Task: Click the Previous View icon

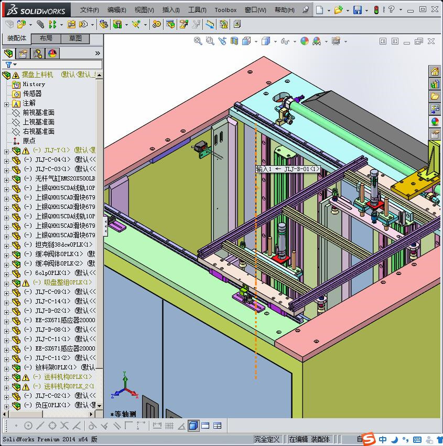Action: [x=222, y=41]
